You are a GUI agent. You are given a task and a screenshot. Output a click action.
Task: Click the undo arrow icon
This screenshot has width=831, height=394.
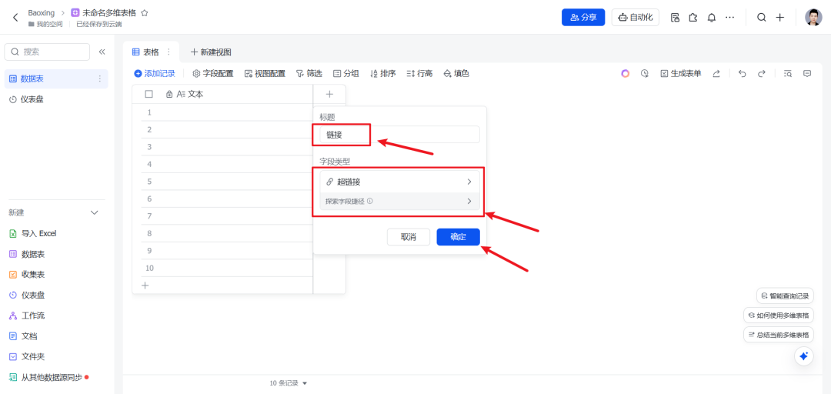pos(742,74)
